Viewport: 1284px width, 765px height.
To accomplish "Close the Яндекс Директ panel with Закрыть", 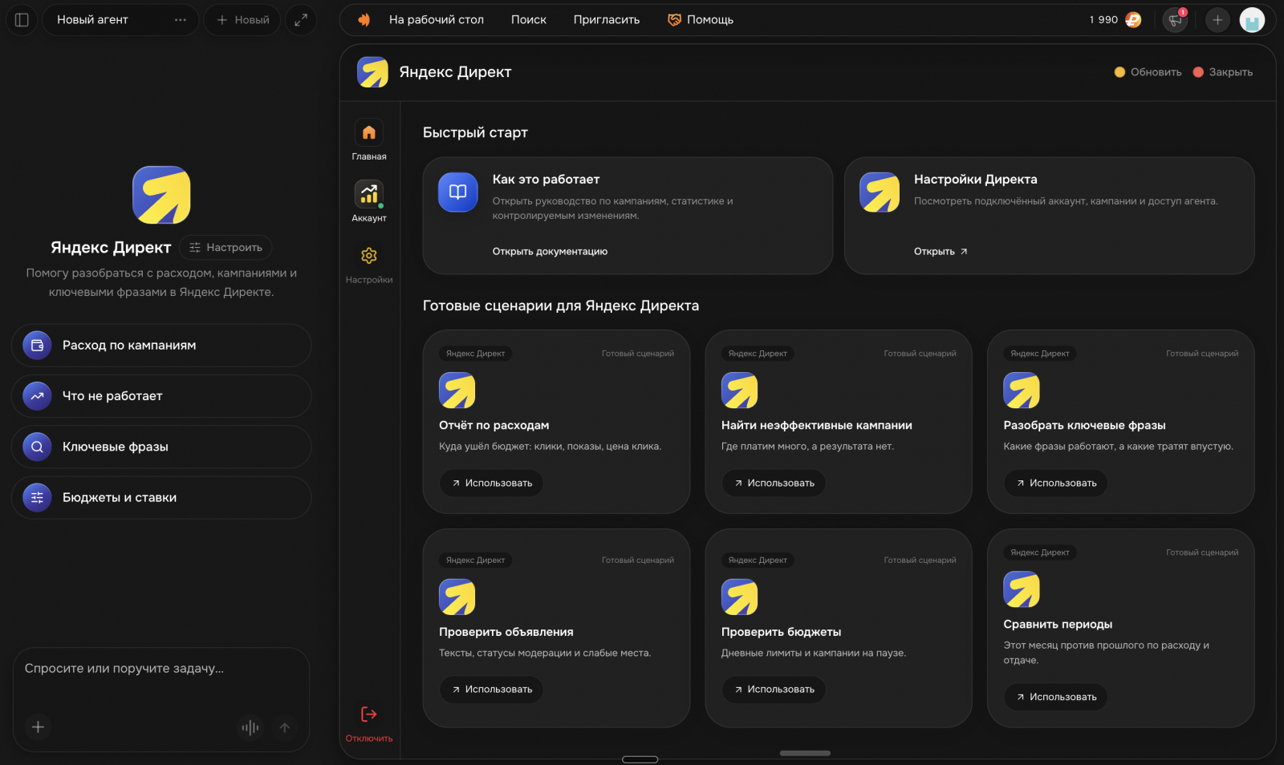I will 1223,72.
